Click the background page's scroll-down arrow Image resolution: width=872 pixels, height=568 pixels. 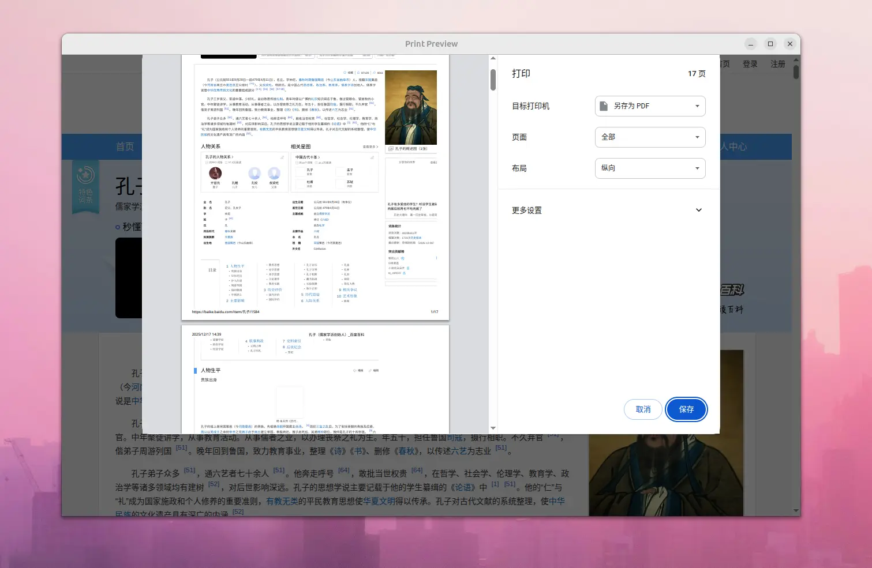pyautogui.click(x=796, y=511)
